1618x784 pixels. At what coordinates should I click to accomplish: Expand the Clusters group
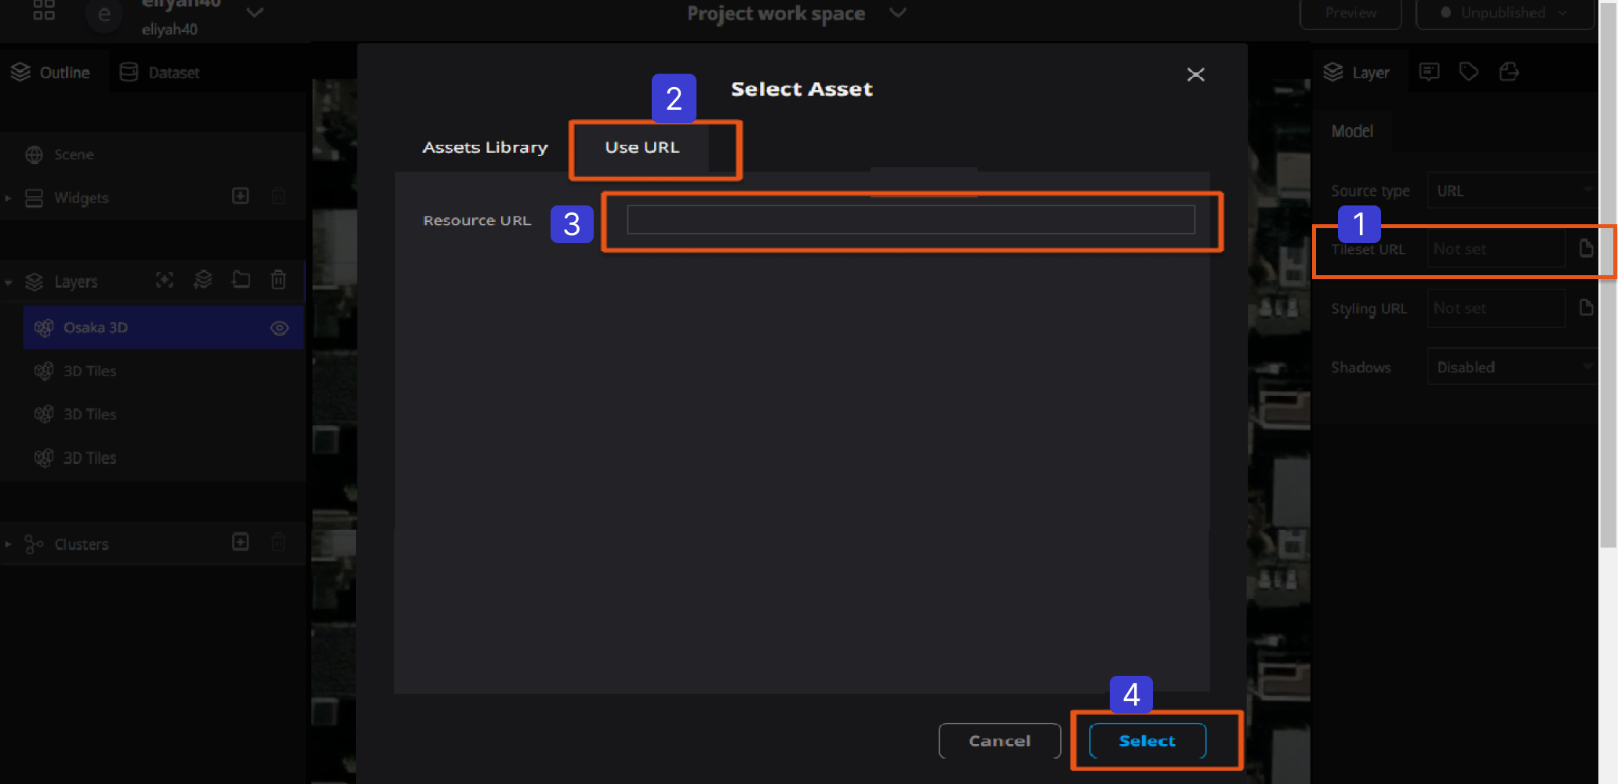click(8, 544)
